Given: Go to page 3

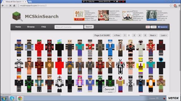Looking at the screenshot, I should click(134, 35).
